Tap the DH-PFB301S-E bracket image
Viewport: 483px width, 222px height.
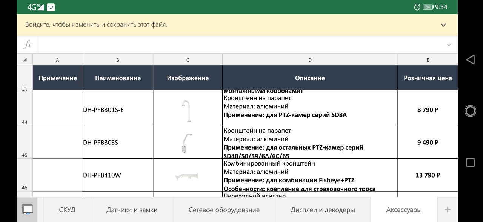pos(187,111)
